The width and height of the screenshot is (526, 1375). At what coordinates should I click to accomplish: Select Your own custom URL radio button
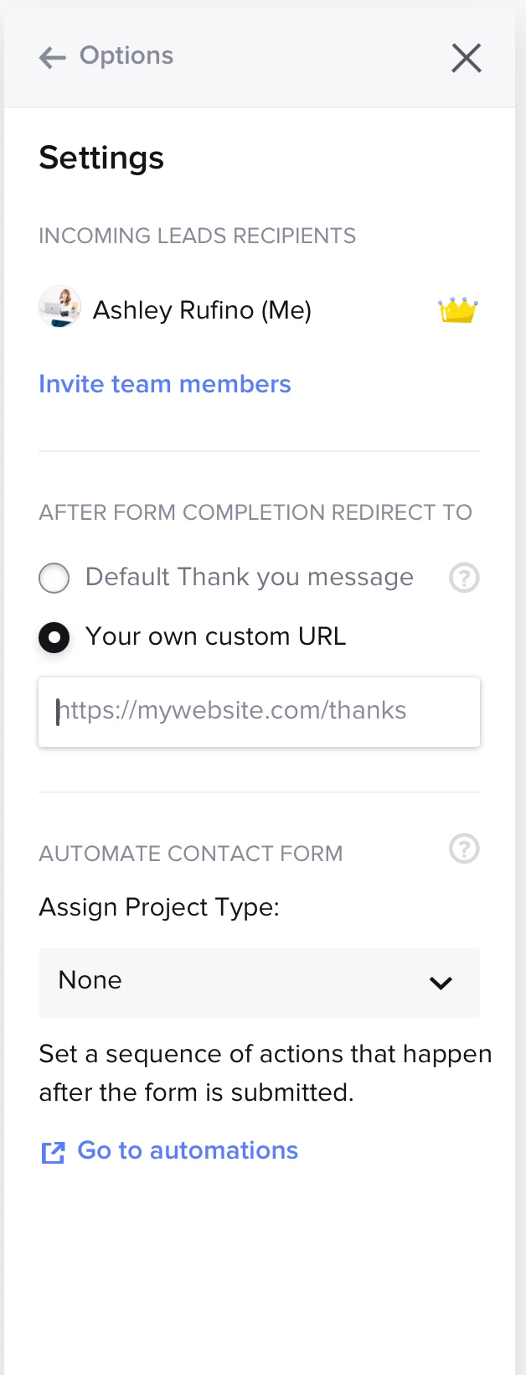pyautogui.click(x=54, y=637)
